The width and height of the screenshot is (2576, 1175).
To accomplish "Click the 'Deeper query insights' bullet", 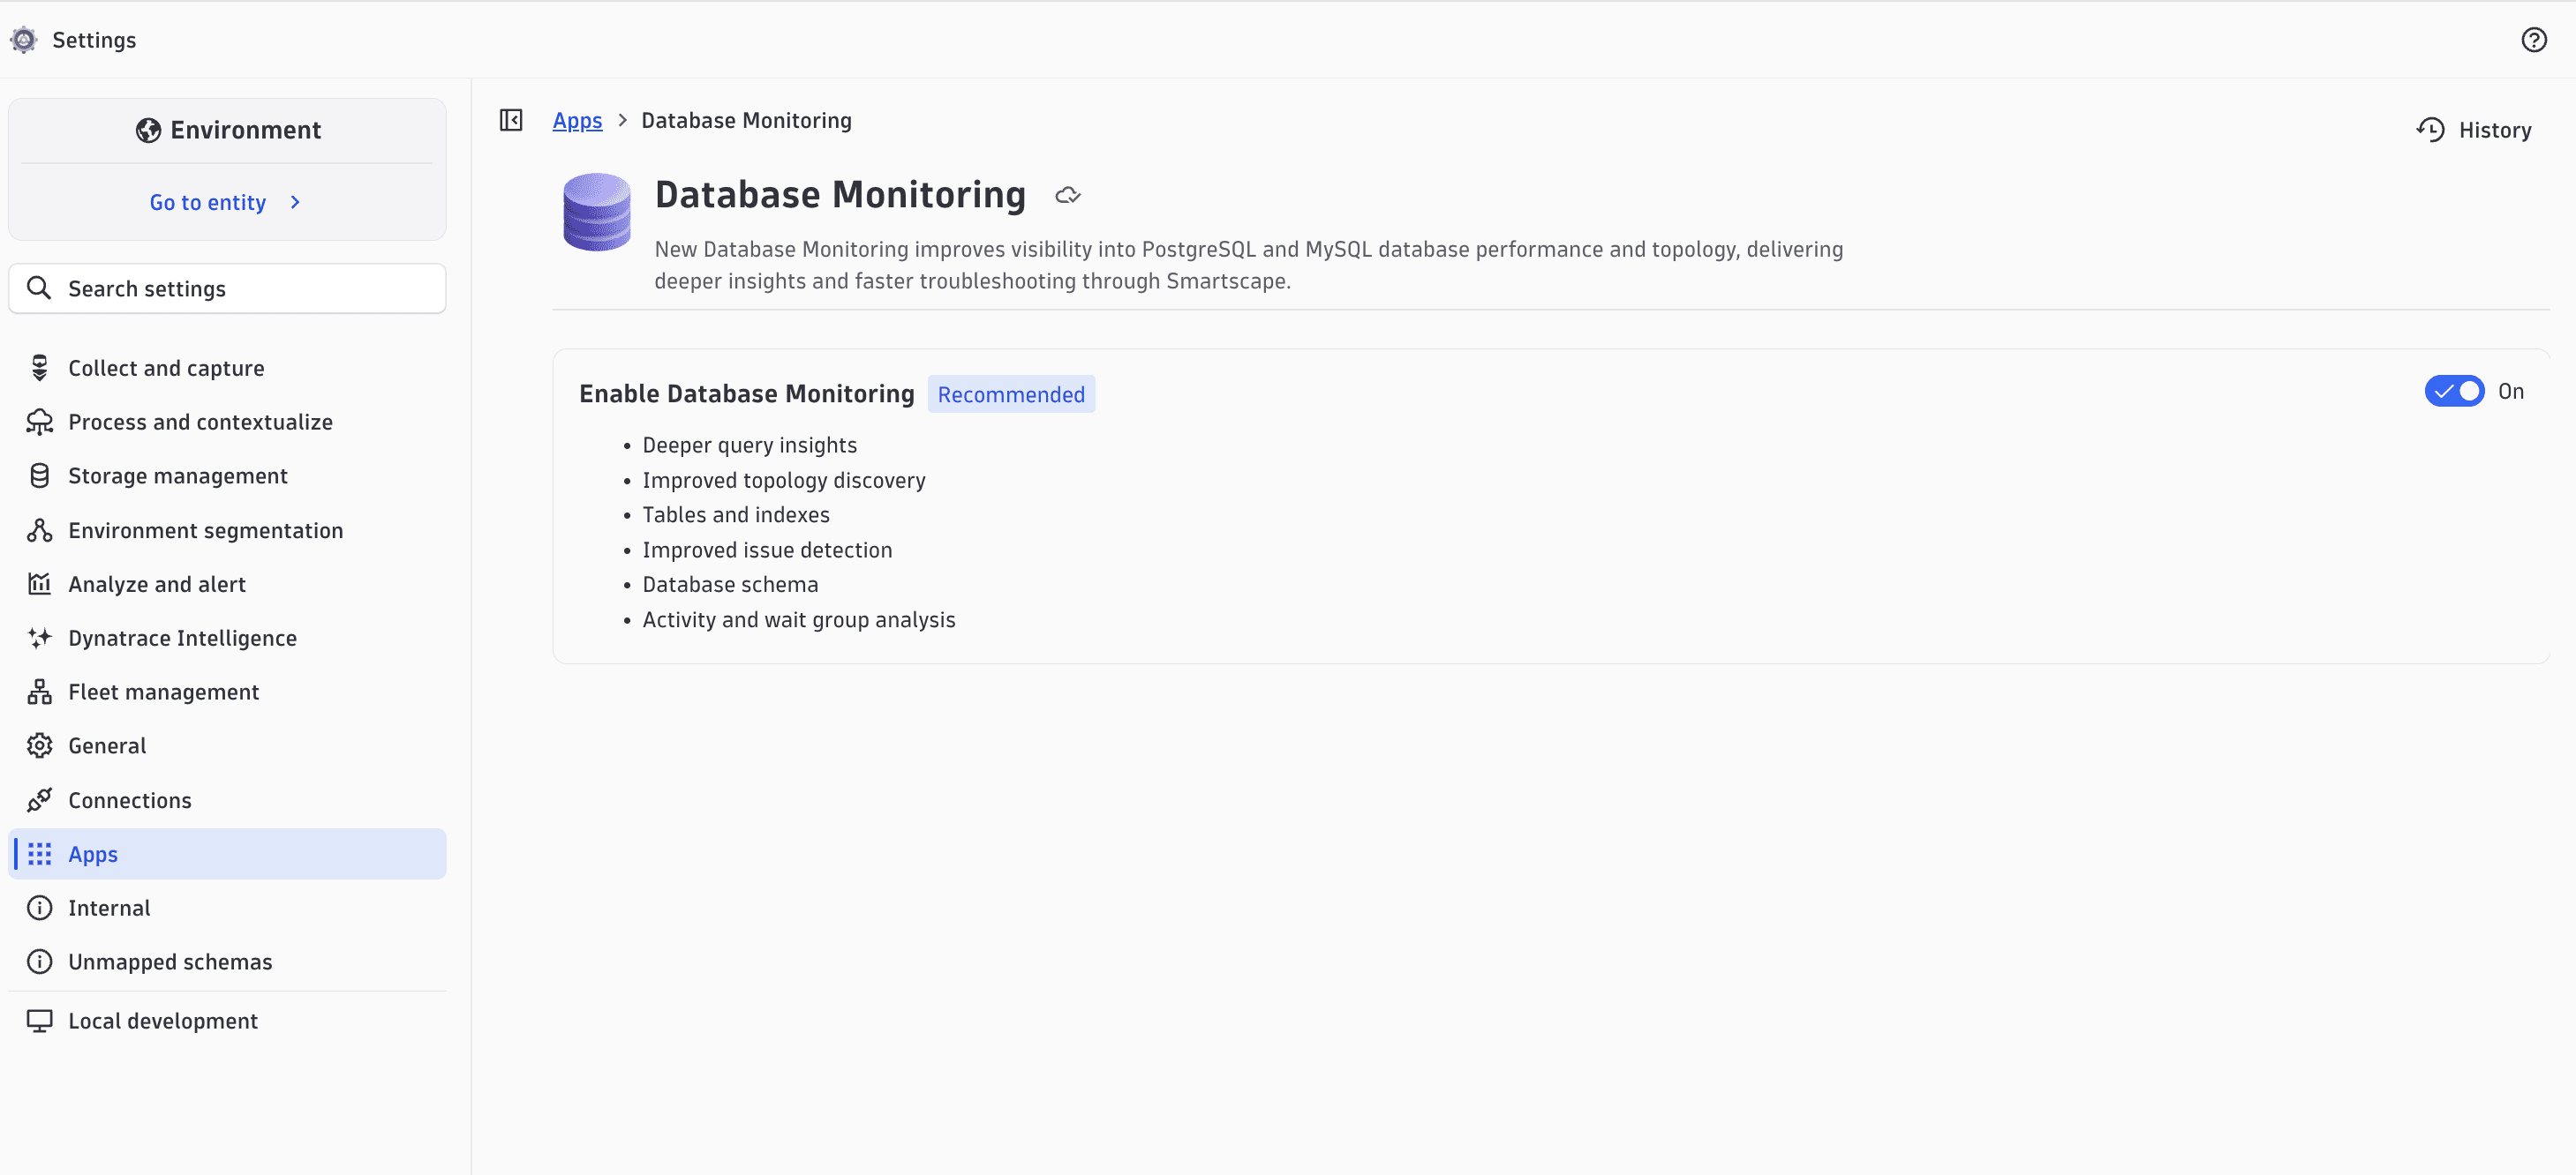I will coord(749,445).
